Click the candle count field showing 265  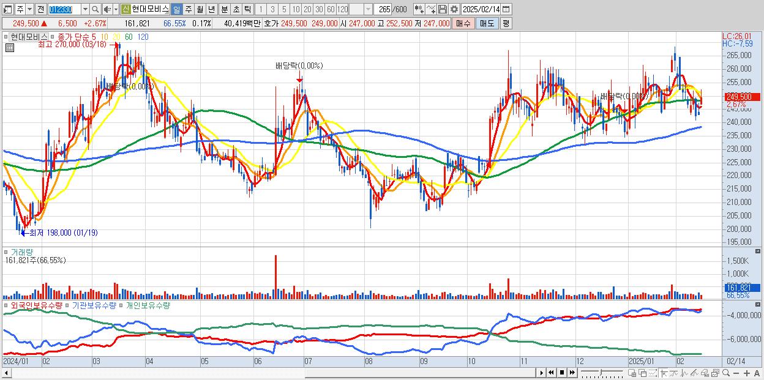pyautogui.click(x=383, y=10)
